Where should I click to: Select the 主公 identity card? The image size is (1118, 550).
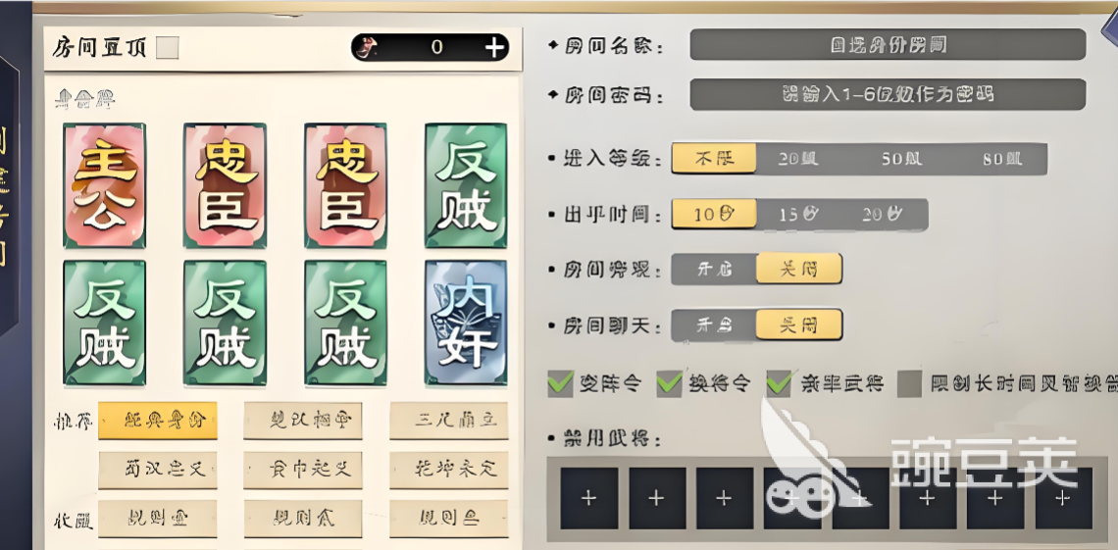click(x=104, y=185)
